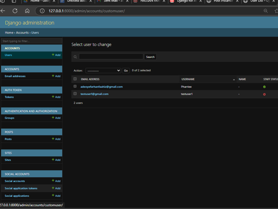Add a new Social account
Image resolution: width=278 pixels, height=209 pixels.
pyautogui.click(x=56, y=181)
